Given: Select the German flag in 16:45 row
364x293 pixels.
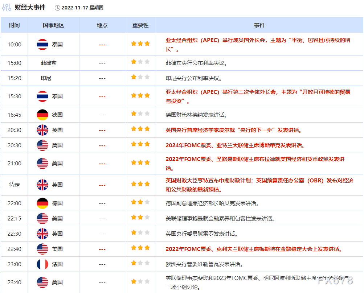Looking at the screenshot, I should click(x=42, y=115).
